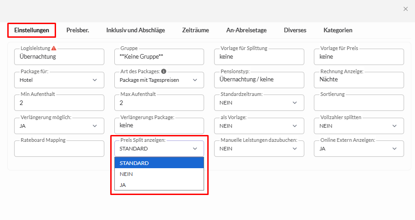The height and width of the screenshot is (220, 415).
Task: Click the red warning icon beside Logisleistung
Action: (54, 48)
